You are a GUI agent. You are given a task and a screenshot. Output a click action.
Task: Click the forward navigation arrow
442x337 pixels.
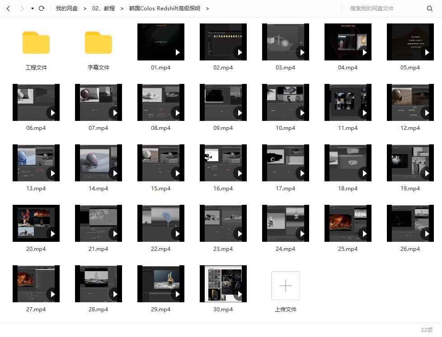coord(22,9)
